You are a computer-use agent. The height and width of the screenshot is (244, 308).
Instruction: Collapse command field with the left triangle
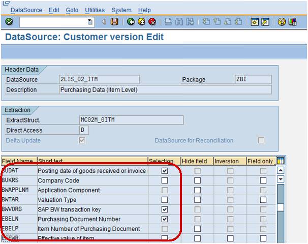click(x=103, y=22)
